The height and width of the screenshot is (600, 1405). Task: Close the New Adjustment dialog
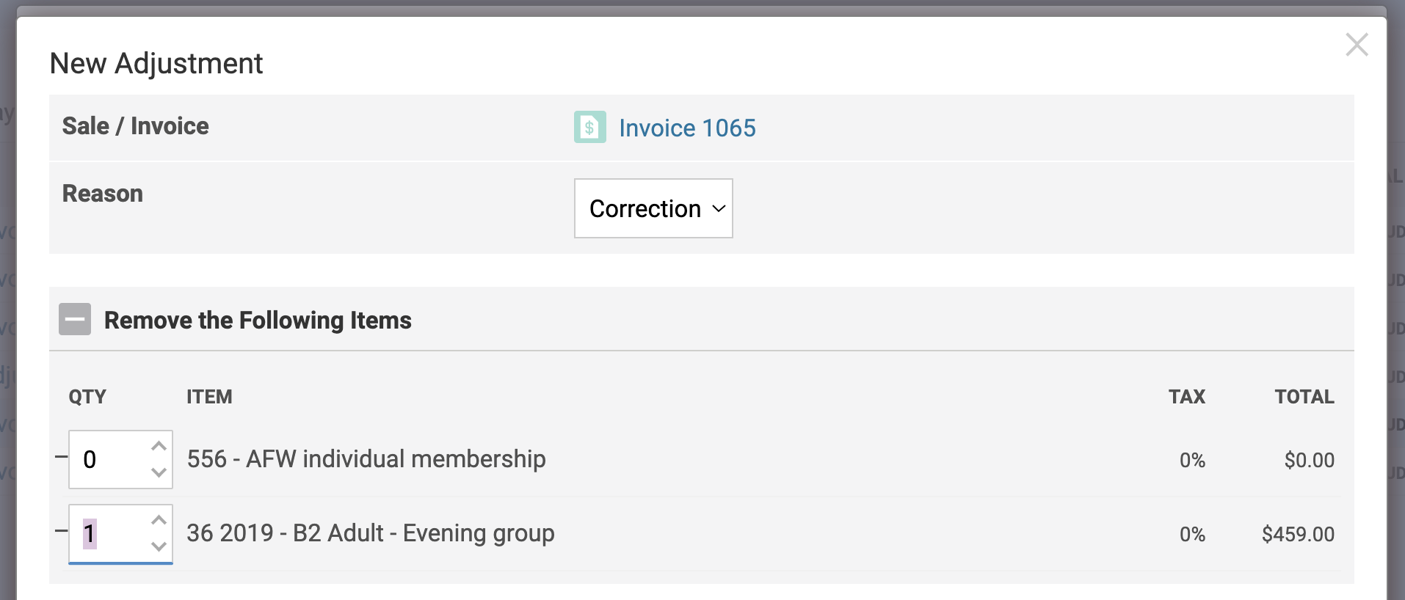coord(1356,45)
